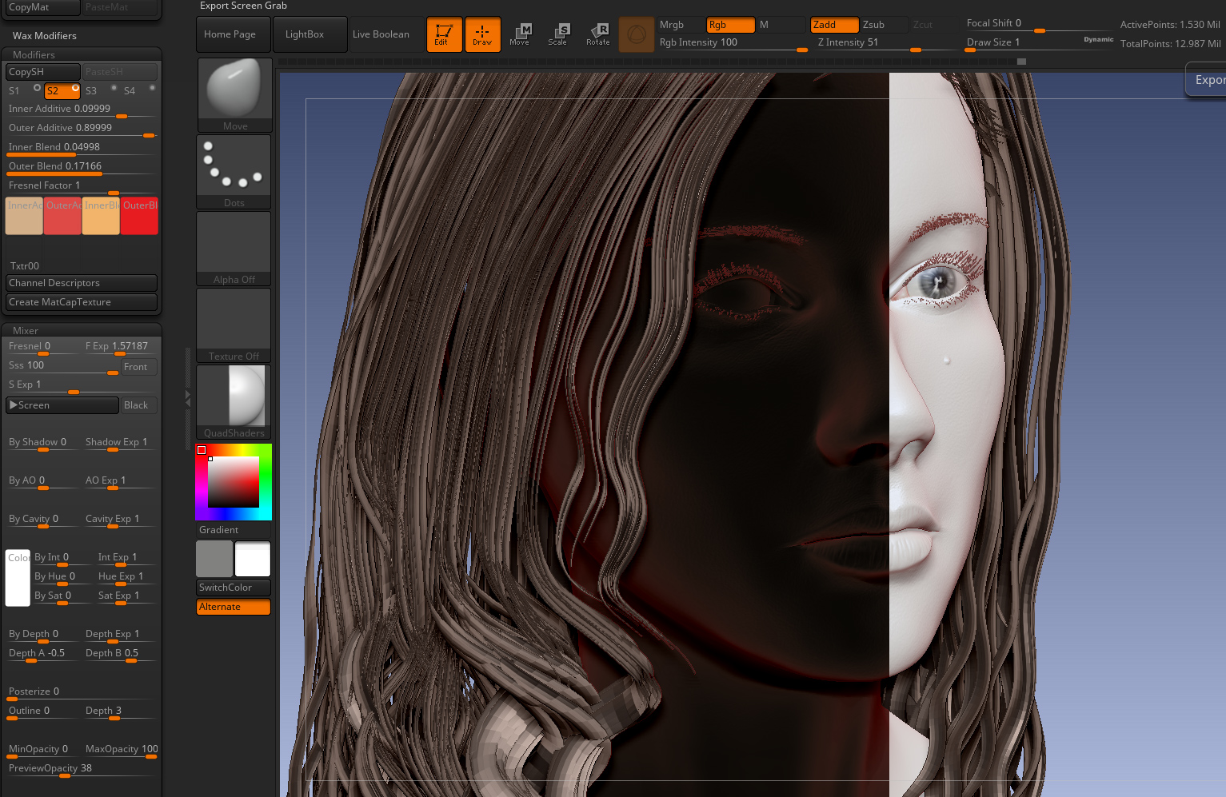The height and width of the screenshot is (797, 1226).
Task: Adjust the Outer Additive slider
Action: coord(82,129)
